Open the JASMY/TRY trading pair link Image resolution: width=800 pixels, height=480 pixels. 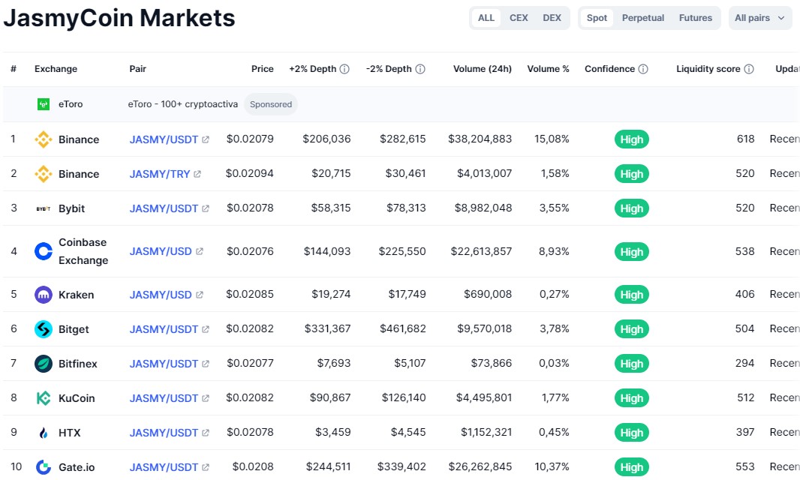point(161,173)
